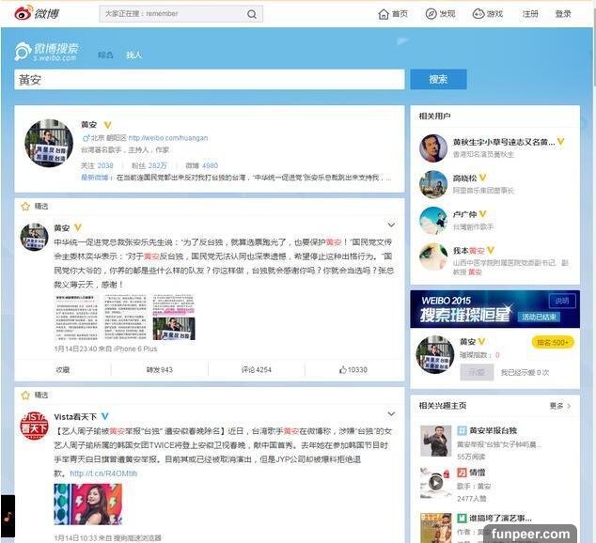This screenshot has height=543, width=596.
Task: Expand the dropdown arrow on 黄安's post
Action: tap(391, 226)
